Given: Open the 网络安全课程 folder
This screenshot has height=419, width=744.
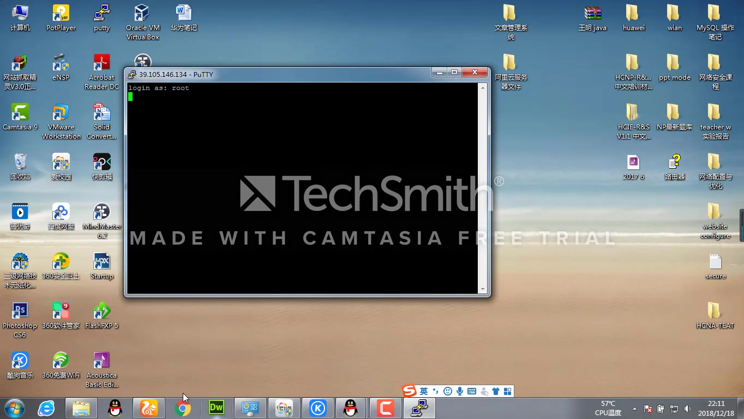Looking at the screenshot, I should (715, 71).
